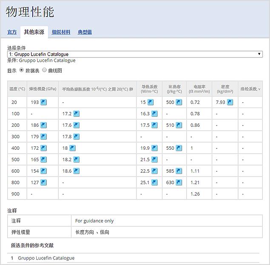270x265 pixels.
Task: Open reference icon next to specific heat 630
Action: click(179, 182)
